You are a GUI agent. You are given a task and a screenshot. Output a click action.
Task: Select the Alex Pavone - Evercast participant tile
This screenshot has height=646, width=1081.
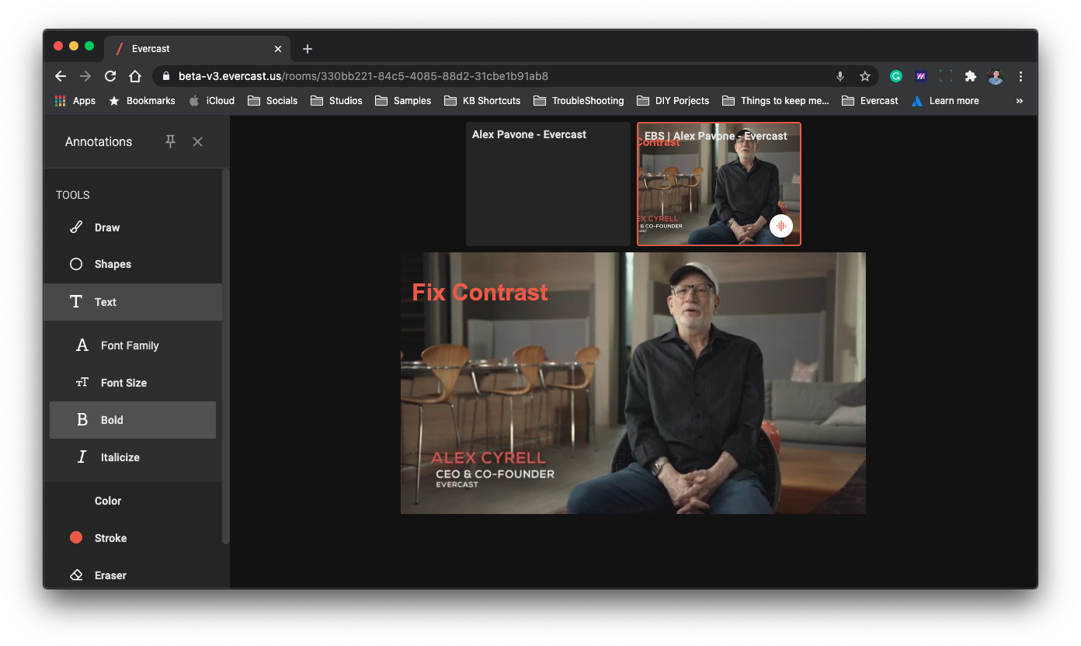coord(548,184)
